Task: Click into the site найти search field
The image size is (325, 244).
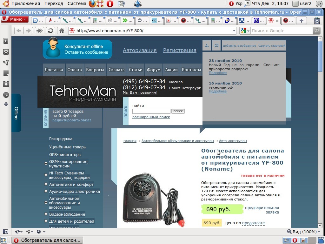Action: [x=151, y=111]
